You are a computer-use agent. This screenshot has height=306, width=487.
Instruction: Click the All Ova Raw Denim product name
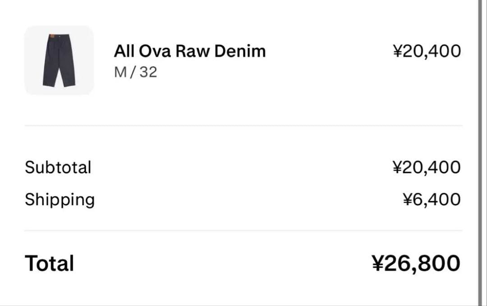(x=189, y=51)
